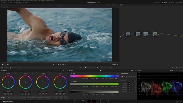Invert the qualifier selection
Image resolution: width=183 pixels, height=103 pixels.
pyautogui.click(x=135, y=77)
